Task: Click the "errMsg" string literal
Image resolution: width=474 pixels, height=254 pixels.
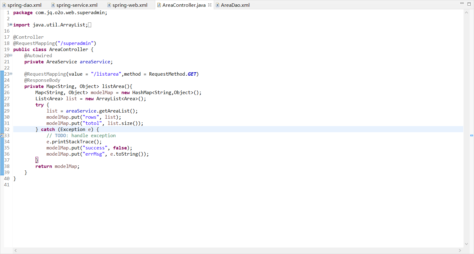Action: 94,154
